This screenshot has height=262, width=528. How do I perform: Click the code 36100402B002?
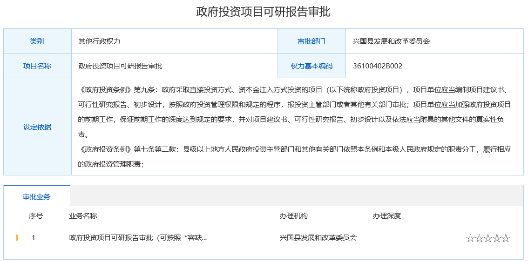coord(378,66)
